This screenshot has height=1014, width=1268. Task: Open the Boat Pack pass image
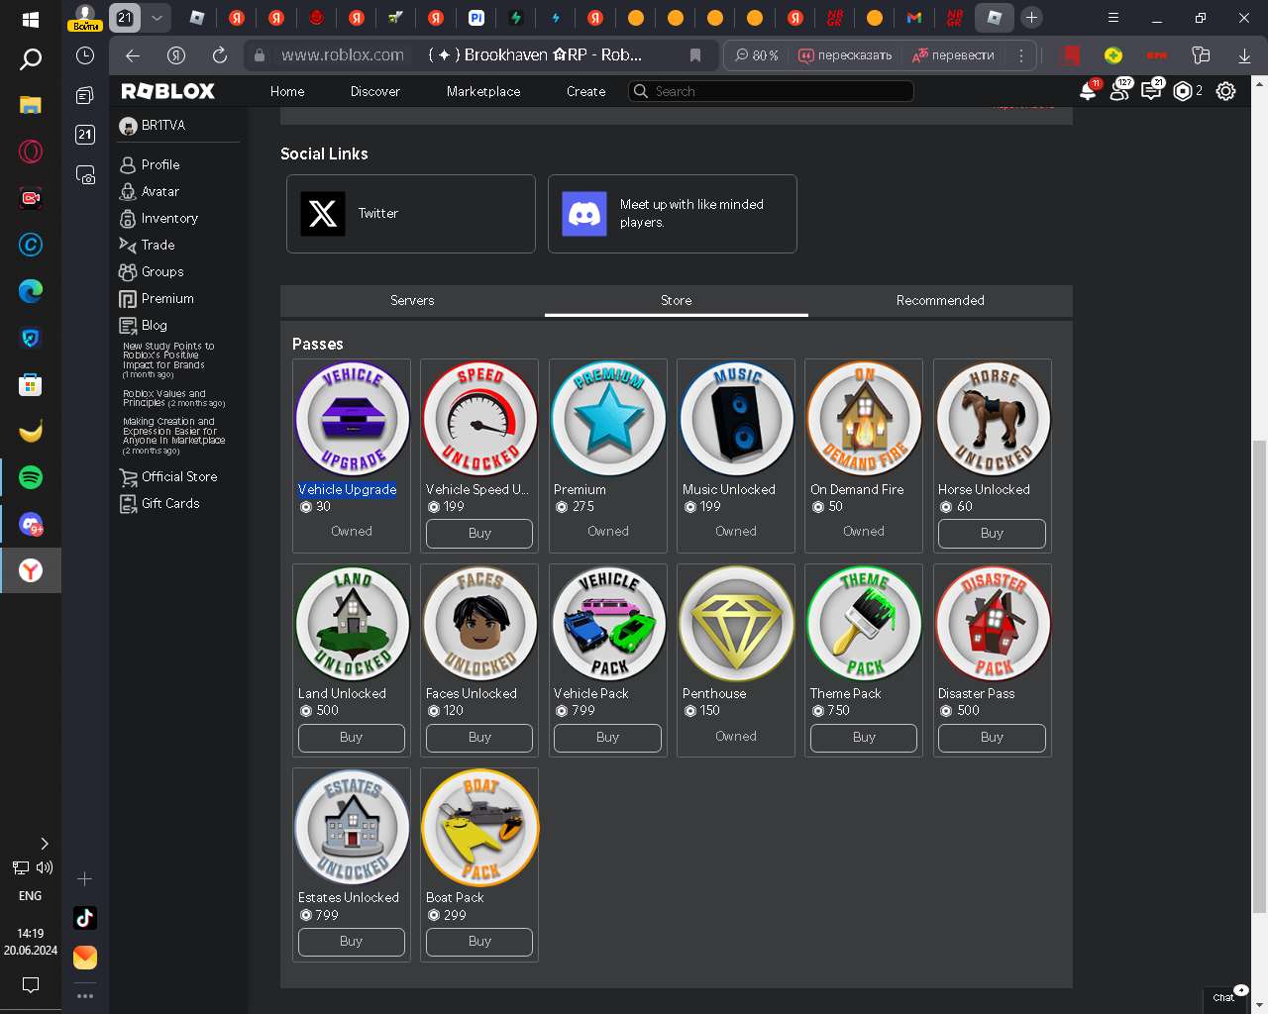point(479,828)
